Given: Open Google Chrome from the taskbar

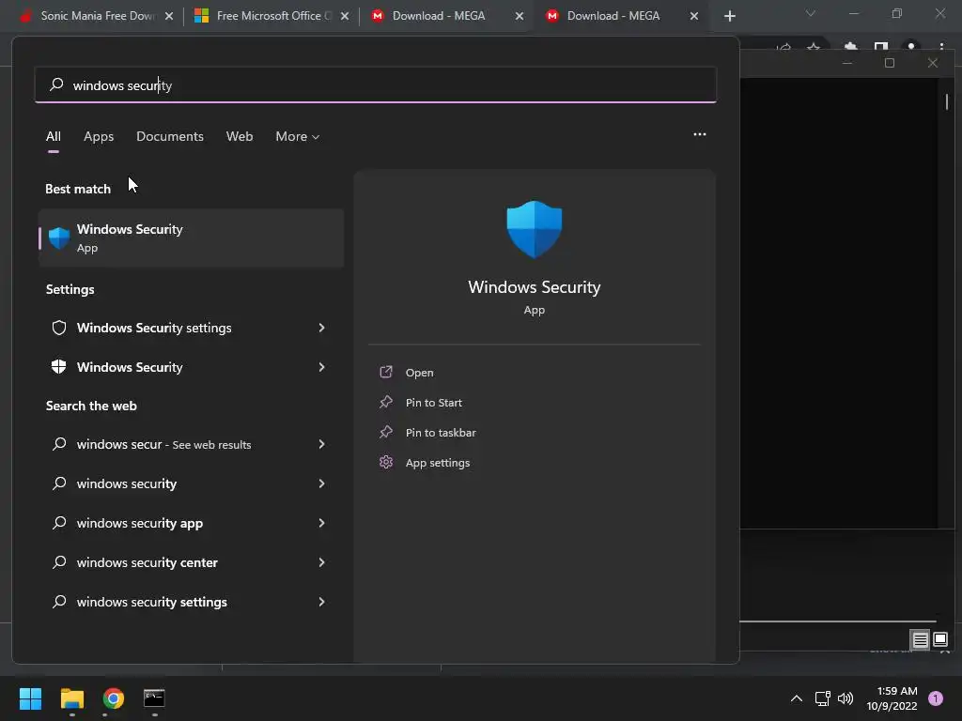Looking at the screenshot, I should click(114, 698).
